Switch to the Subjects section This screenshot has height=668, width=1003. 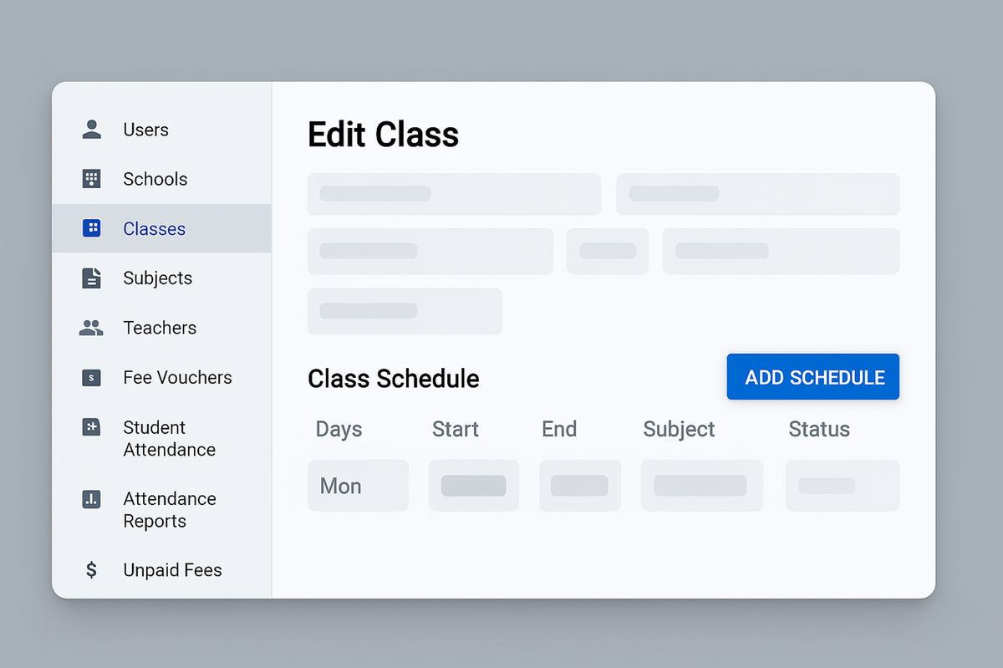tap(158, 278)
